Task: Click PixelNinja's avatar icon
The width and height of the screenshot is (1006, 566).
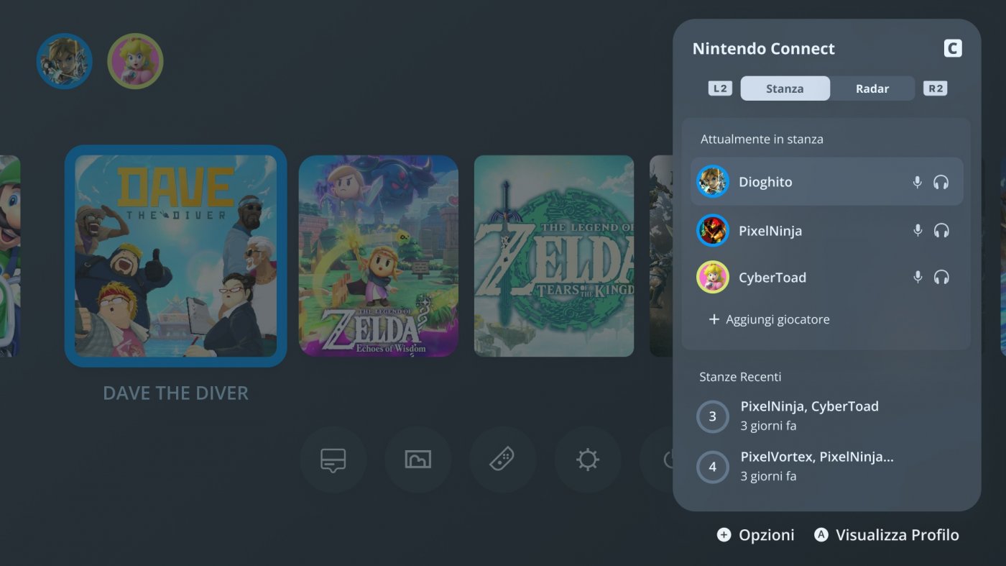Action: click(x=713, y=230)
